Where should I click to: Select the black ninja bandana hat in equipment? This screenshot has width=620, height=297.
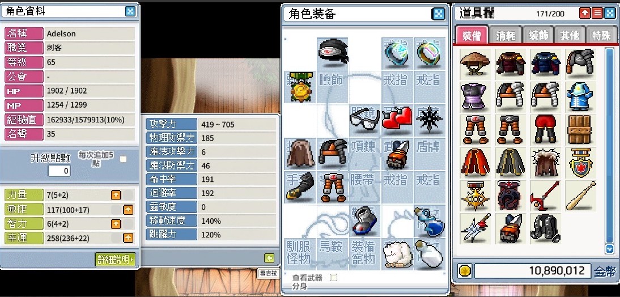coord(333,53)
